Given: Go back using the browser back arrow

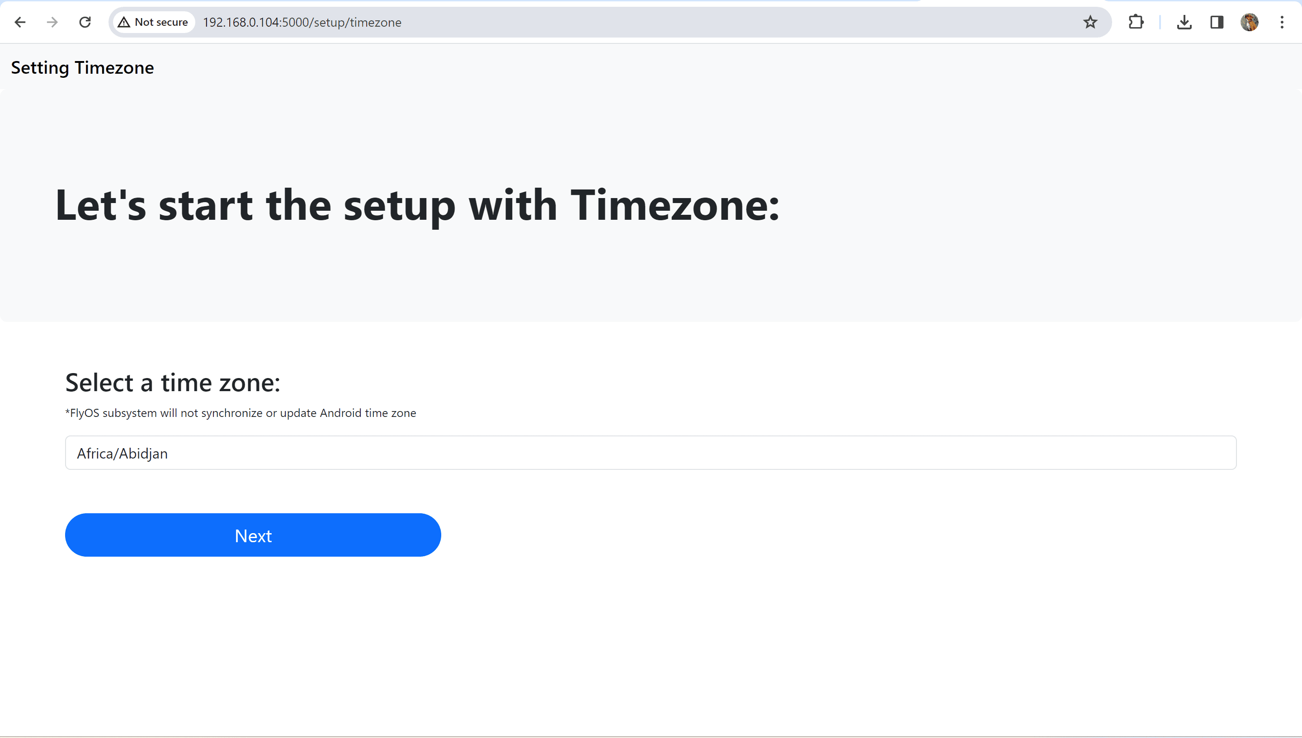Looking at the screenshot, I should tap(20, 22).
